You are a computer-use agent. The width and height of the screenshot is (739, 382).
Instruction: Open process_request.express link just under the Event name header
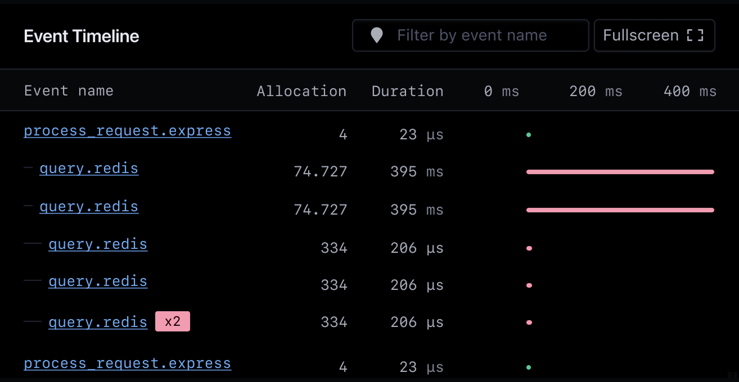[x=127, y=131]
